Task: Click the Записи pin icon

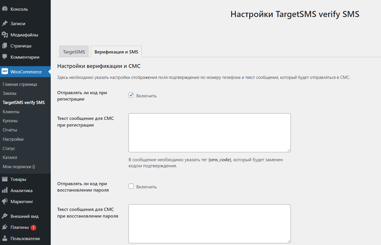Action: [5, 24]
